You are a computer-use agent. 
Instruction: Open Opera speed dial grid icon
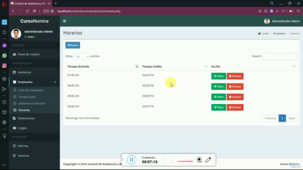pyautogui.click(x=35, y=11)
